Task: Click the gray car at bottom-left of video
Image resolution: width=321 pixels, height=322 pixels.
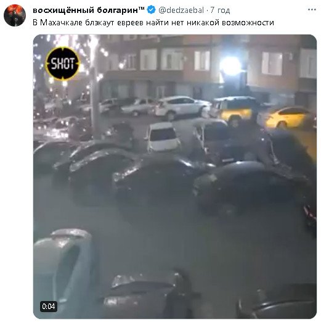Action: point(64,273)
